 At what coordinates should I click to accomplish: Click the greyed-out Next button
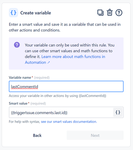(95, 135)
